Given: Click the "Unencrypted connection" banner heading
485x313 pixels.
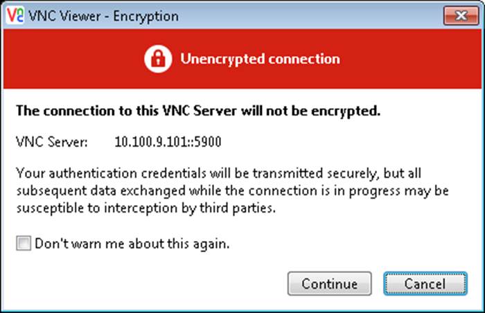Looking at the screenshot, I should pos(260,59).
